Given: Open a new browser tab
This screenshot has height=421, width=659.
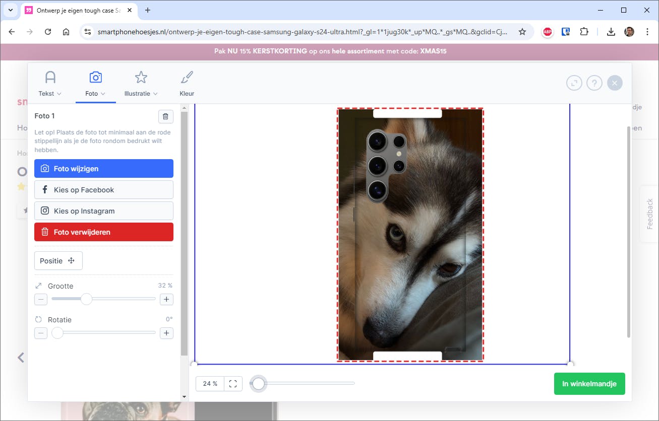Looking at the screenshot, I should [x=148, y=10].
